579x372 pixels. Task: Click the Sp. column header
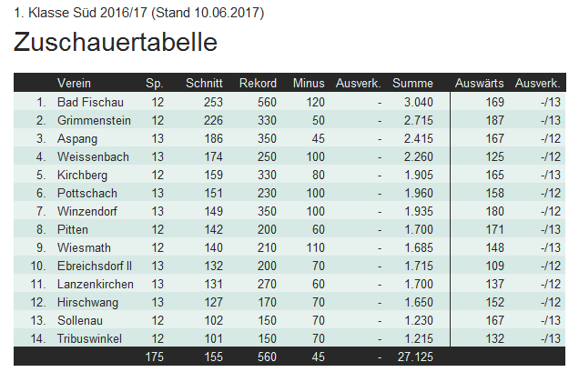[x=155, y=83]
